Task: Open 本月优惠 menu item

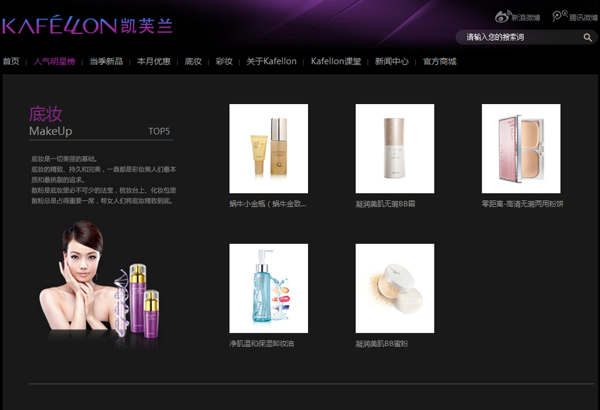Action: (154, 61)
